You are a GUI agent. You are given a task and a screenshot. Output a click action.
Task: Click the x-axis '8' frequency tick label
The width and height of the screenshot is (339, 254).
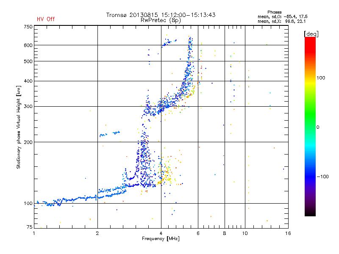coord(225,233)
